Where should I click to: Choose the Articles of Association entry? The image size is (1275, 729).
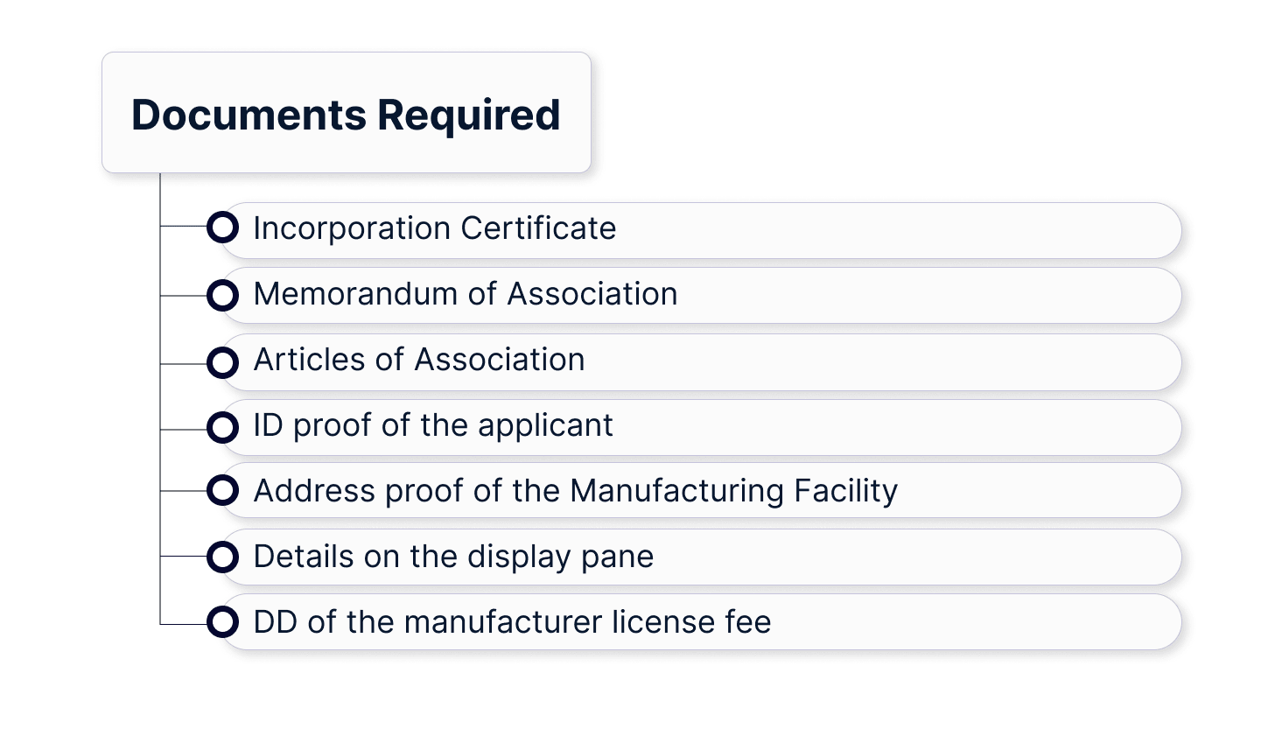[x=419, y=360]
